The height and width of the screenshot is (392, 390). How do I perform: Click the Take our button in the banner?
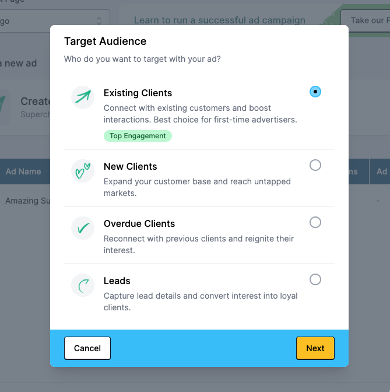pos(366,20)
